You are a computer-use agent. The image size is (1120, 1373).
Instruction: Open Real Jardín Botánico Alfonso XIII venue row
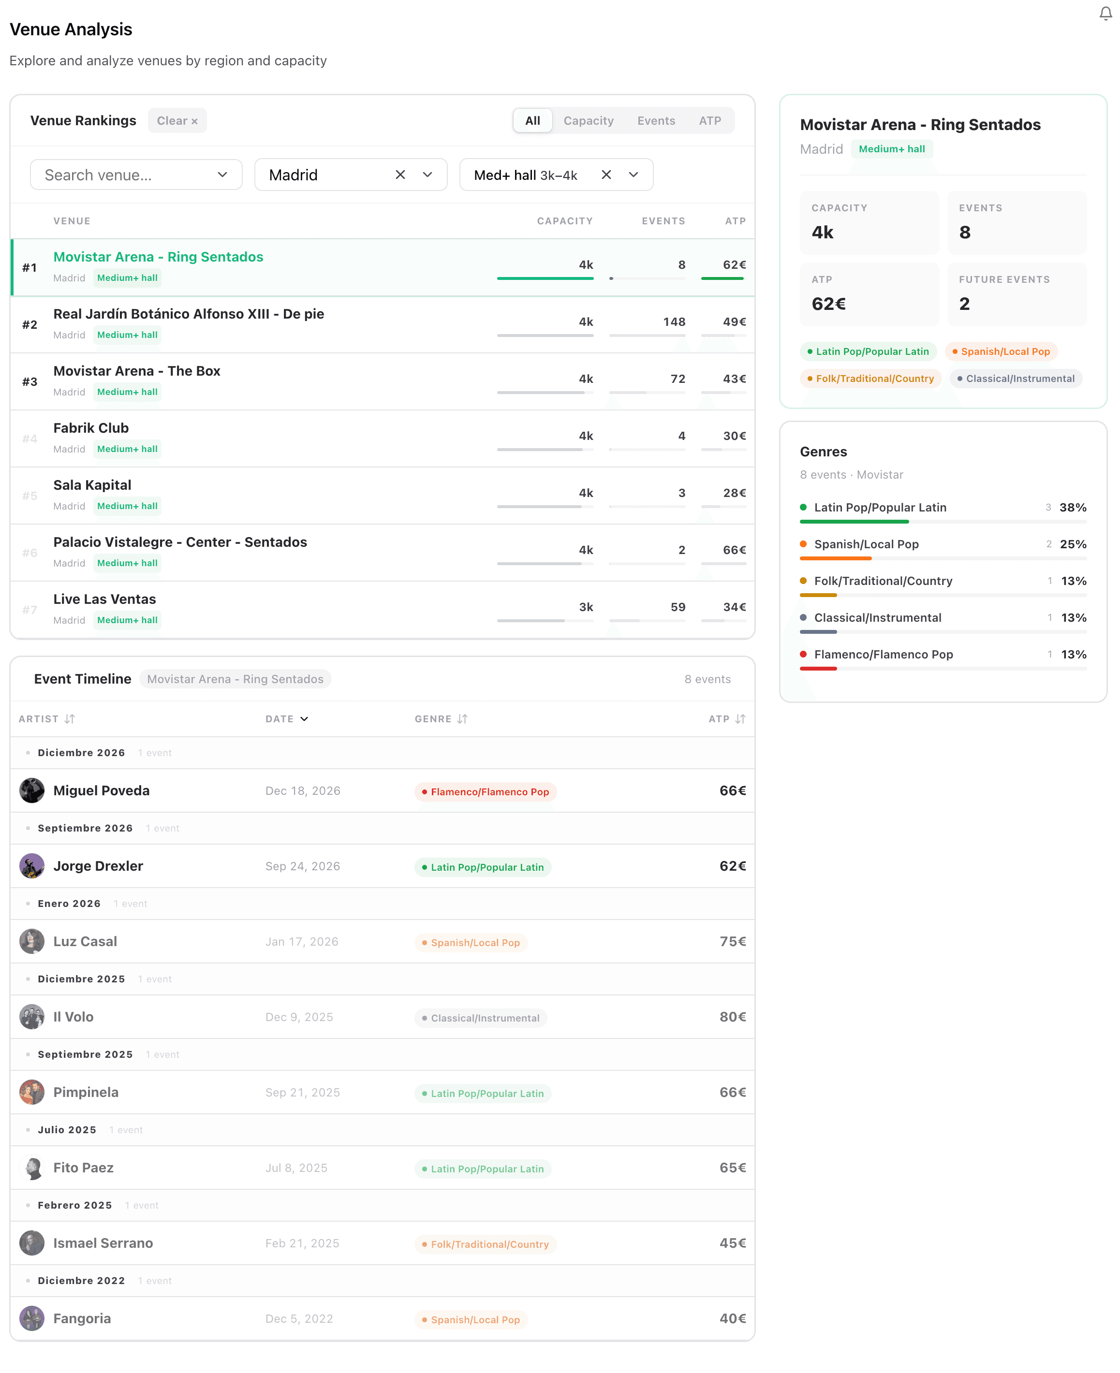tap(189, 314)
